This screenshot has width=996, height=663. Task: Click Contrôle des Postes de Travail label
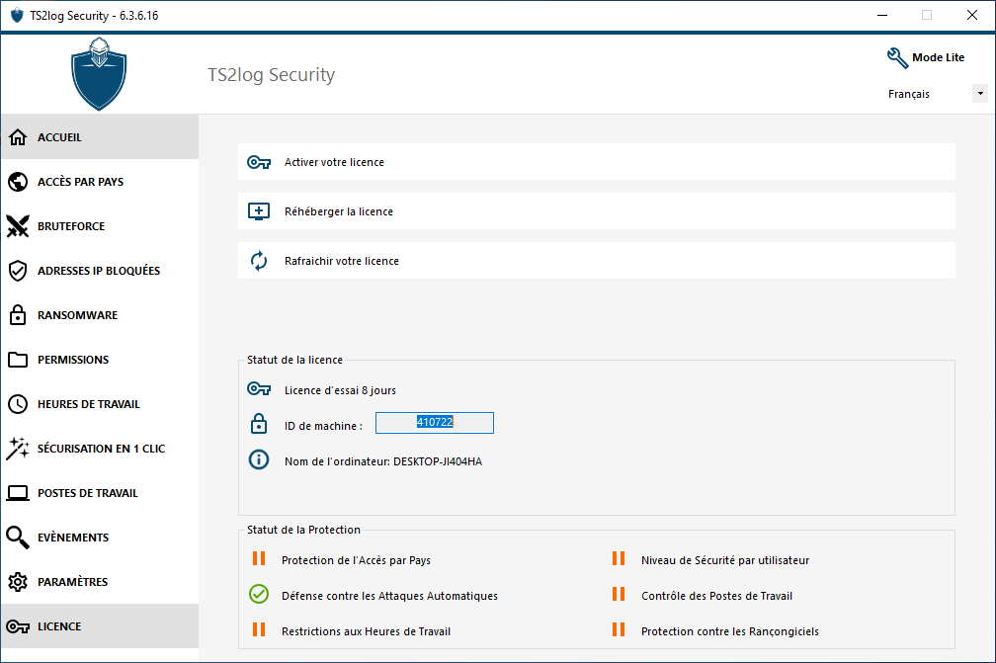click(716, 596)
